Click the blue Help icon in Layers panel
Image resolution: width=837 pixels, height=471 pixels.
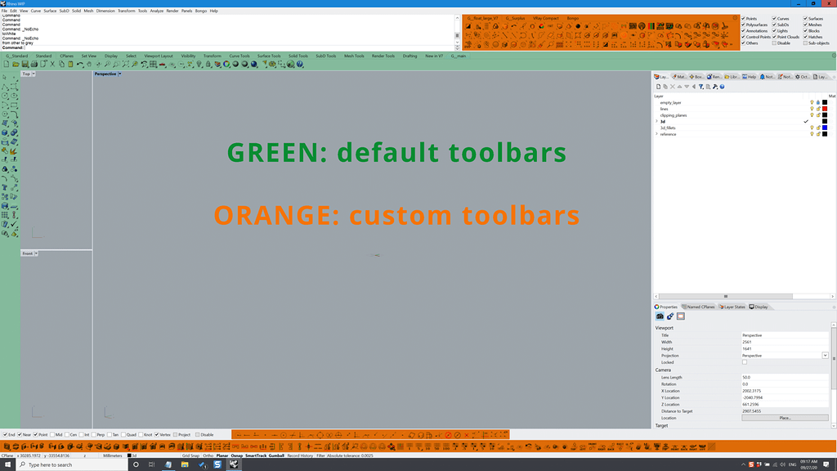(723, 87)
